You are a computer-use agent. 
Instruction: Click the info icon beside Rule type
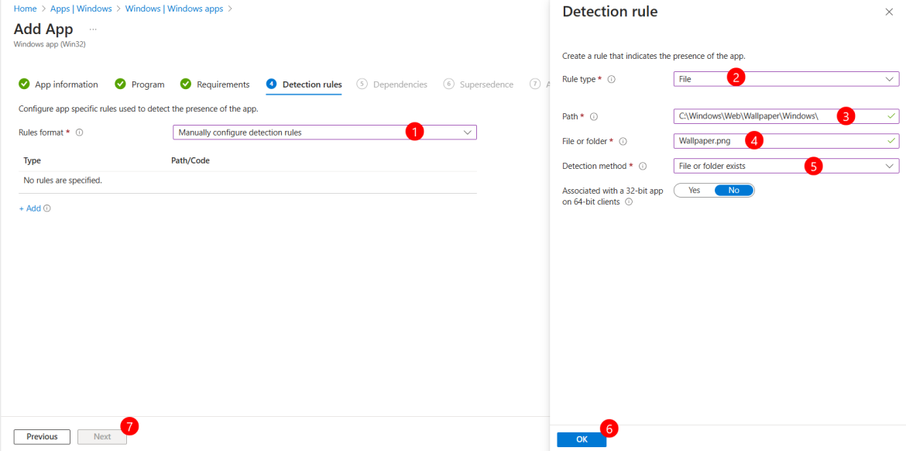point(610,78)
